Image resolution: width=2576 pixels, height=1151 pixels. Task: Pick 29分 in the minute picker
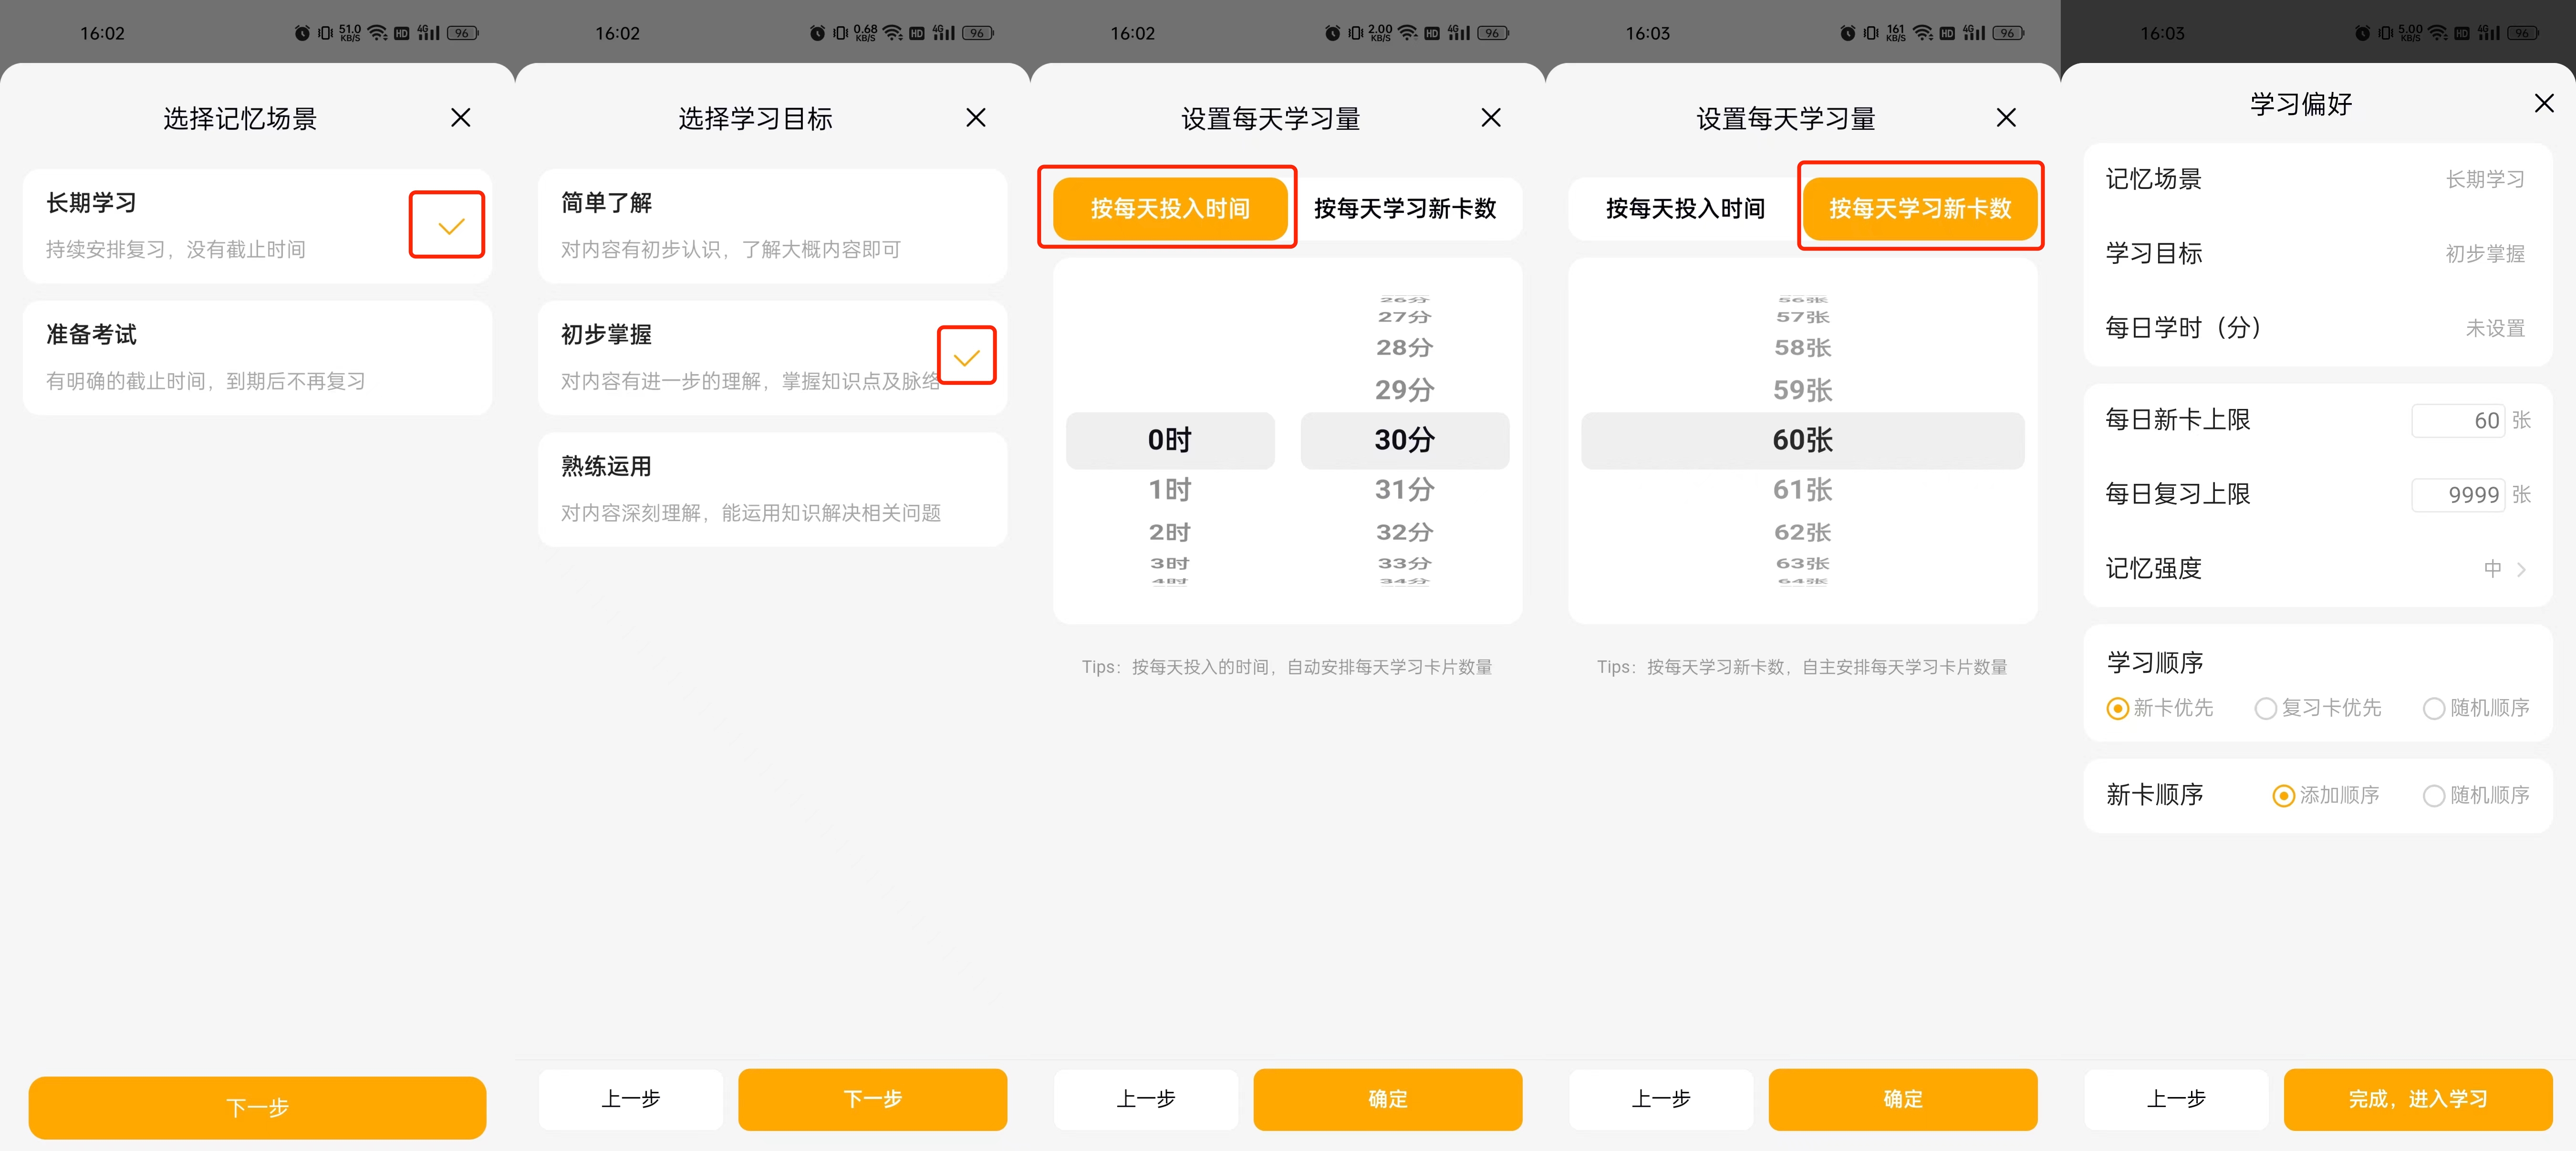[x=1404, y=389]
